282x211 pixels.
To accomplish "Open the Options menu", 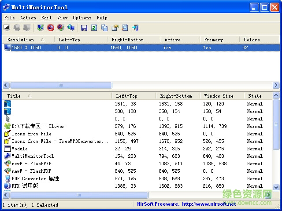I will [x=82, y=18].
